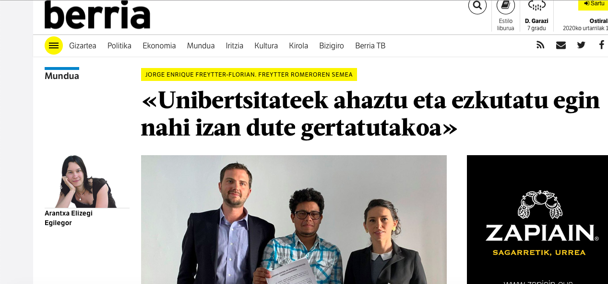Open the Berria TB link
The height and width of the screenshot is (284, 608).
point(370,46)
